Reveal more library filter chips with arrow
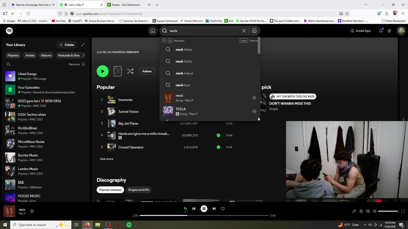This screenshot has width=408, height=229. point(83,55)
